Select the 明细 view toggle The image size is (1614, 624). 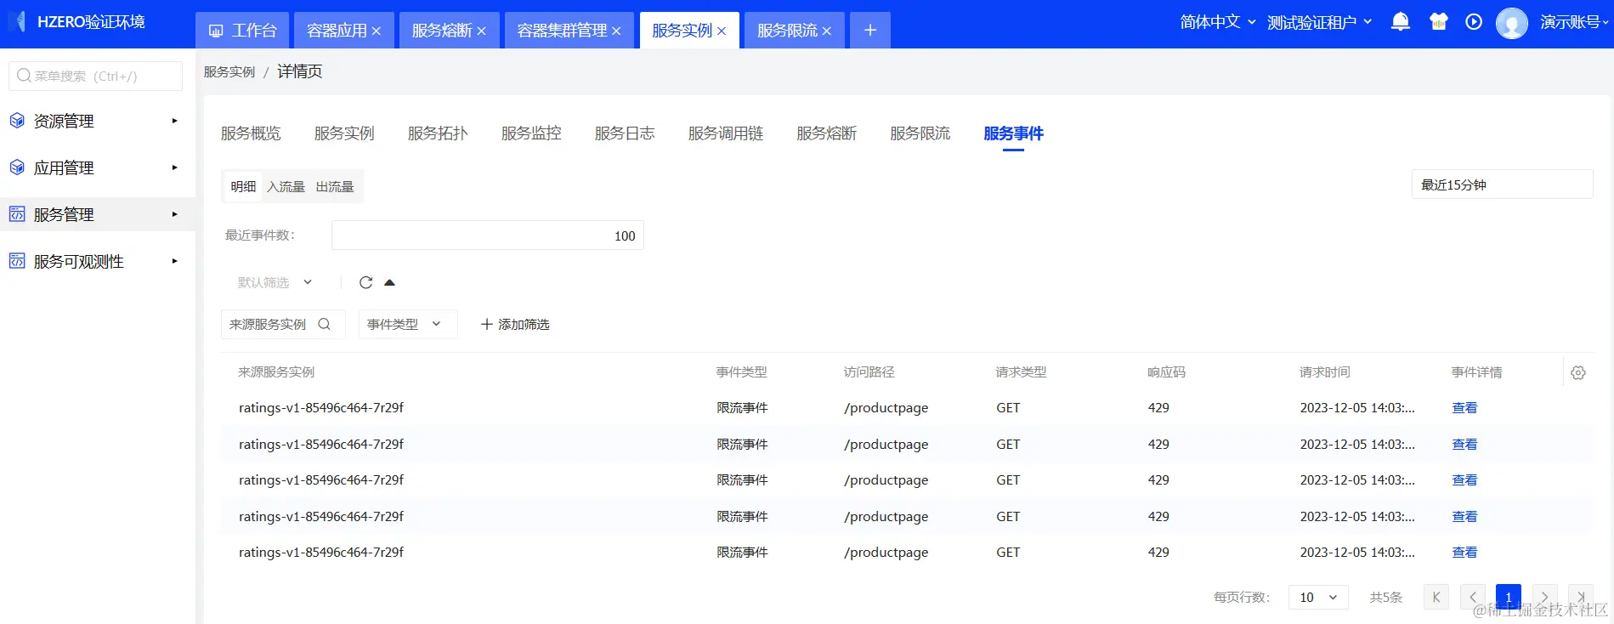click(x=243, y=186)
